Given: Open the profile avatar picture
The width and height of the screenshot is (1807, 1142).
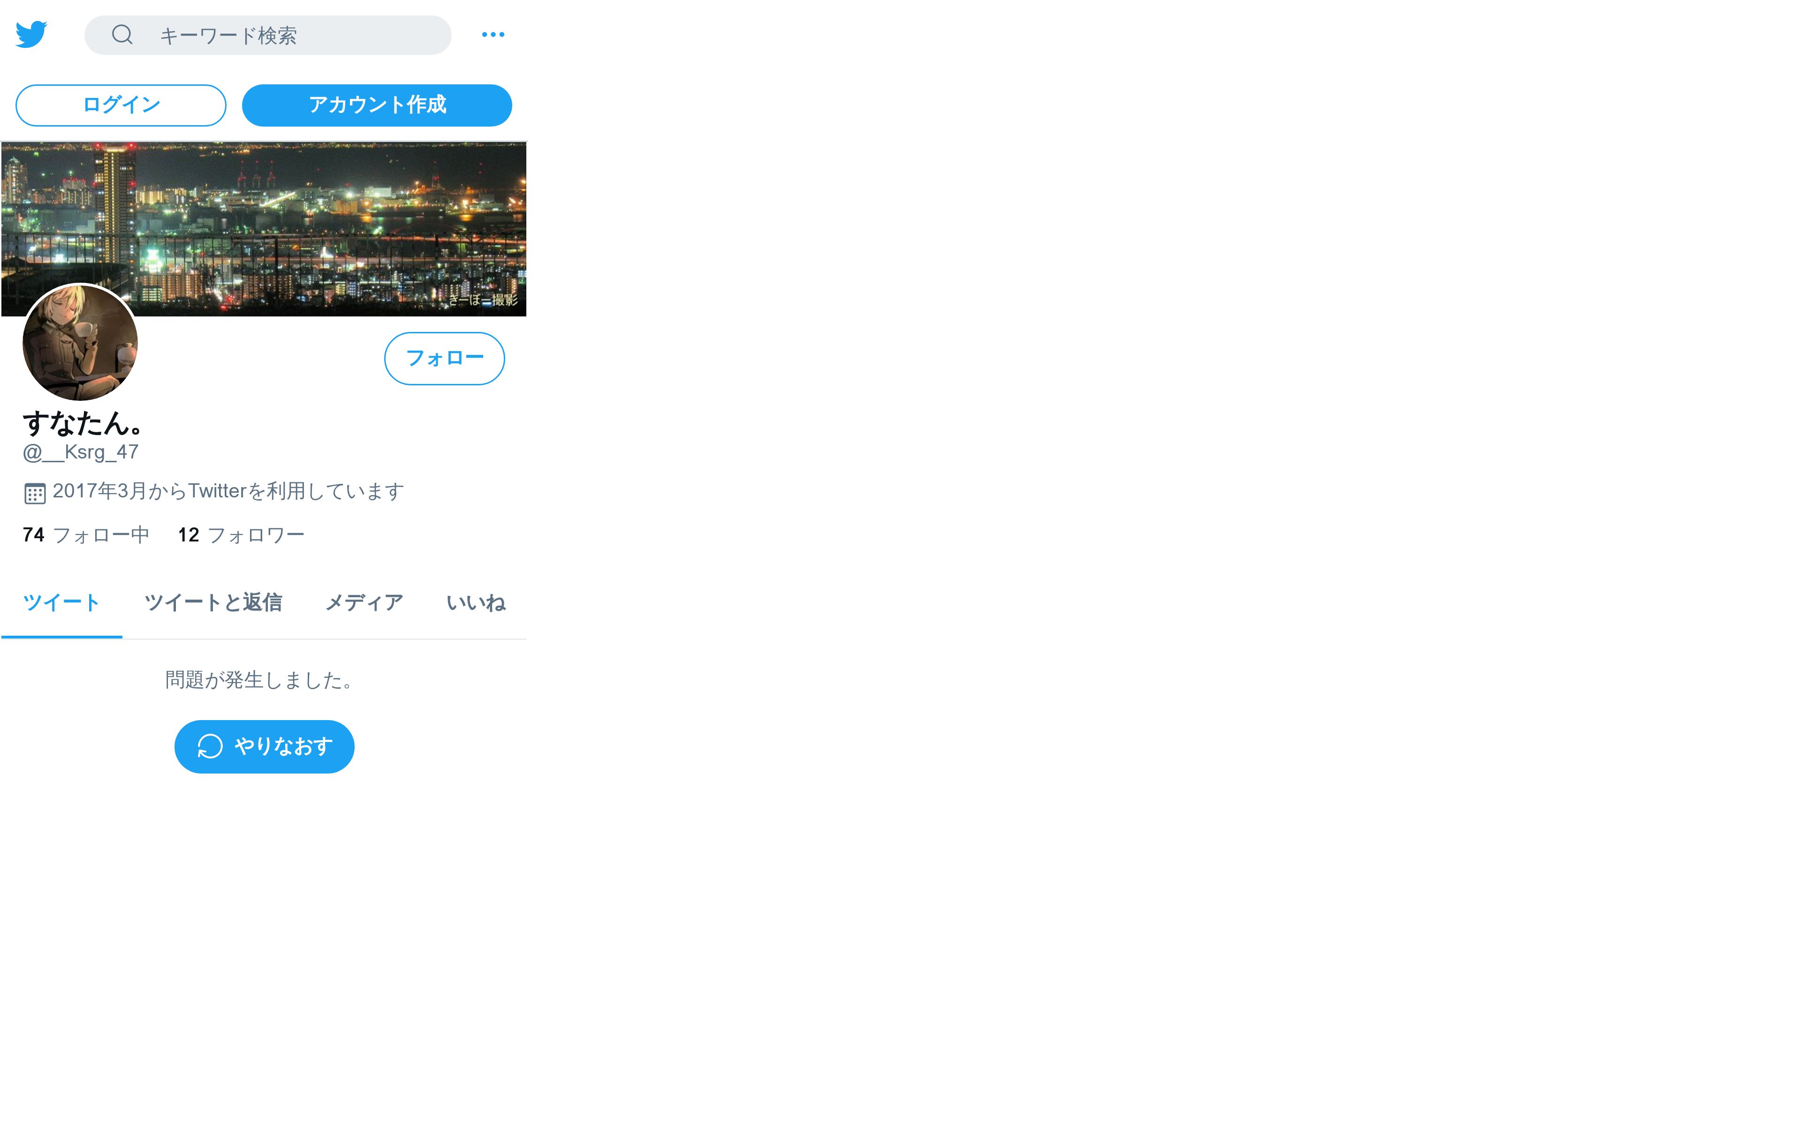Looking at the screenshot, I should point(80,343).
